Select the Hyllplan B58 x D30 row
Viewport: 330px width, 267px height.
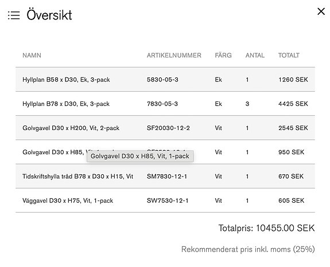click(x=165, y=80)
